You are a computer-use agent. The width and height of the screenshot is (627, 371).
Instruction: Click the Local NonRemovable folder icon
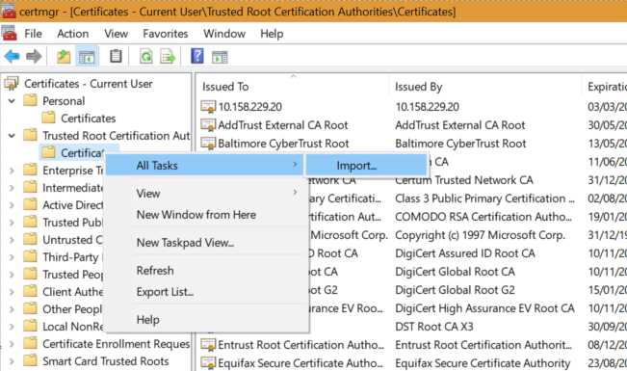click(30, 326)
